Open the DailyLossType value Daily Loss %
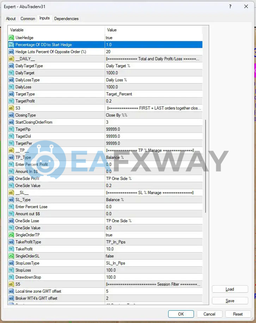The height and width of the screenshot is (323, 256). click(153, 80)
